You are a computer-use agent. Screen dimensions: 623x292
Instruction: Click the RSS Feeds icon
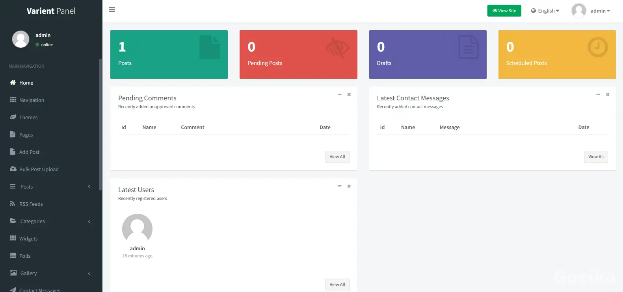13,204
